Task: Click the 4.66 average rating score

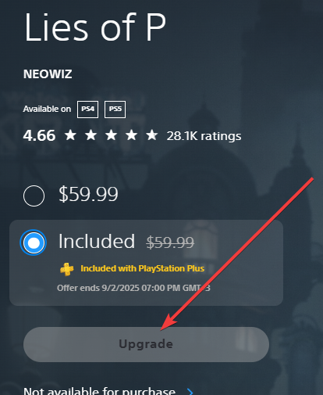Action: (x=39, y=136)
